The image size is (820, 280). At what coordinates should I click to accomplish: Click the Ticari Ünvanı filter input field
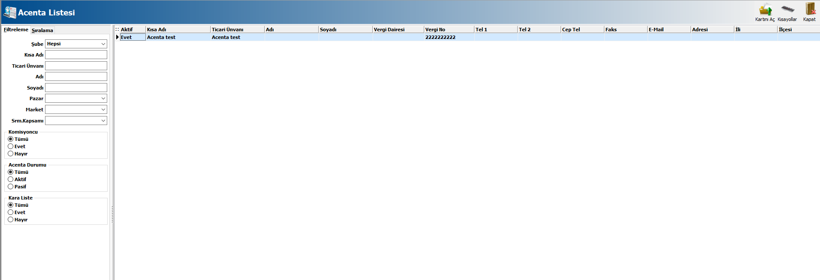click(76, 66)
